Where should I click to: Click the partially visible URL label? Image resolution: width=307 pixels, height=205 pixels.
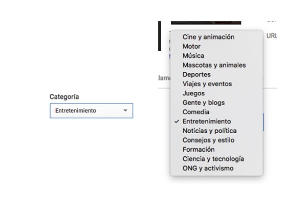click(272, 36)
